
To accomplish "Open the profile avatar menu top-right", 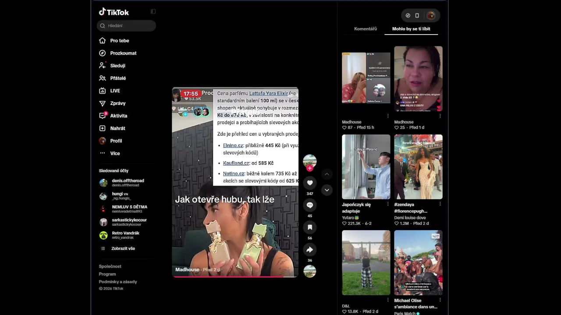I will tap(431, 16).
